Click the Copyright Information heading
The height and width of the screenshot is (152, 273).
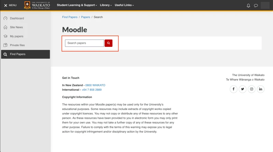[77, 97]
